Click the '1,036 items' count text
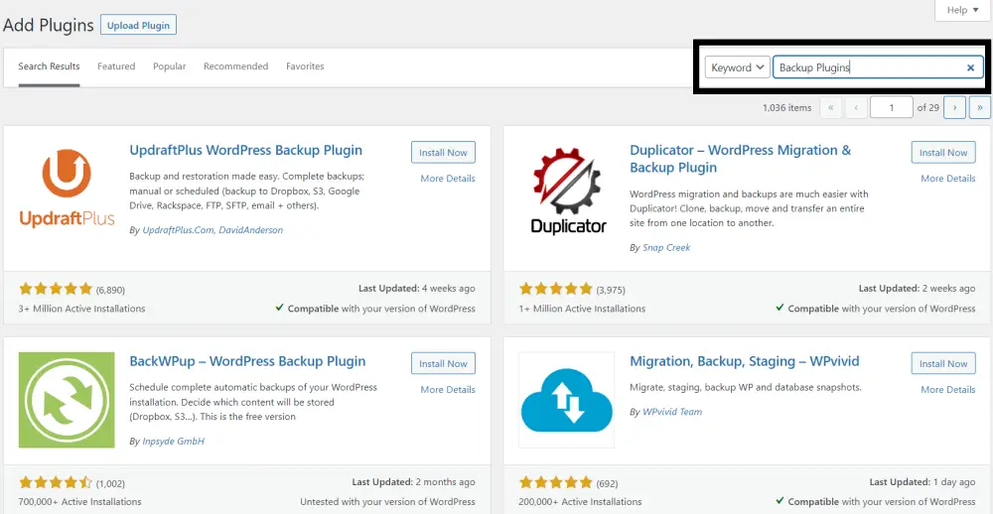This screenshot has width=993, height=514. click(x=787, y=107)
